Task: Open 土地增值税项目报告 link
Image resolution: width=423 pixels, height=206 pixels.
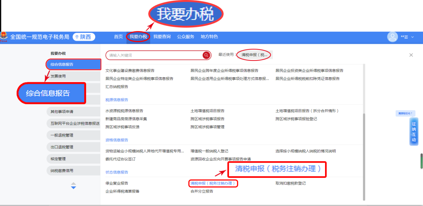Action: pyautogui.click(x=208, y=111)
